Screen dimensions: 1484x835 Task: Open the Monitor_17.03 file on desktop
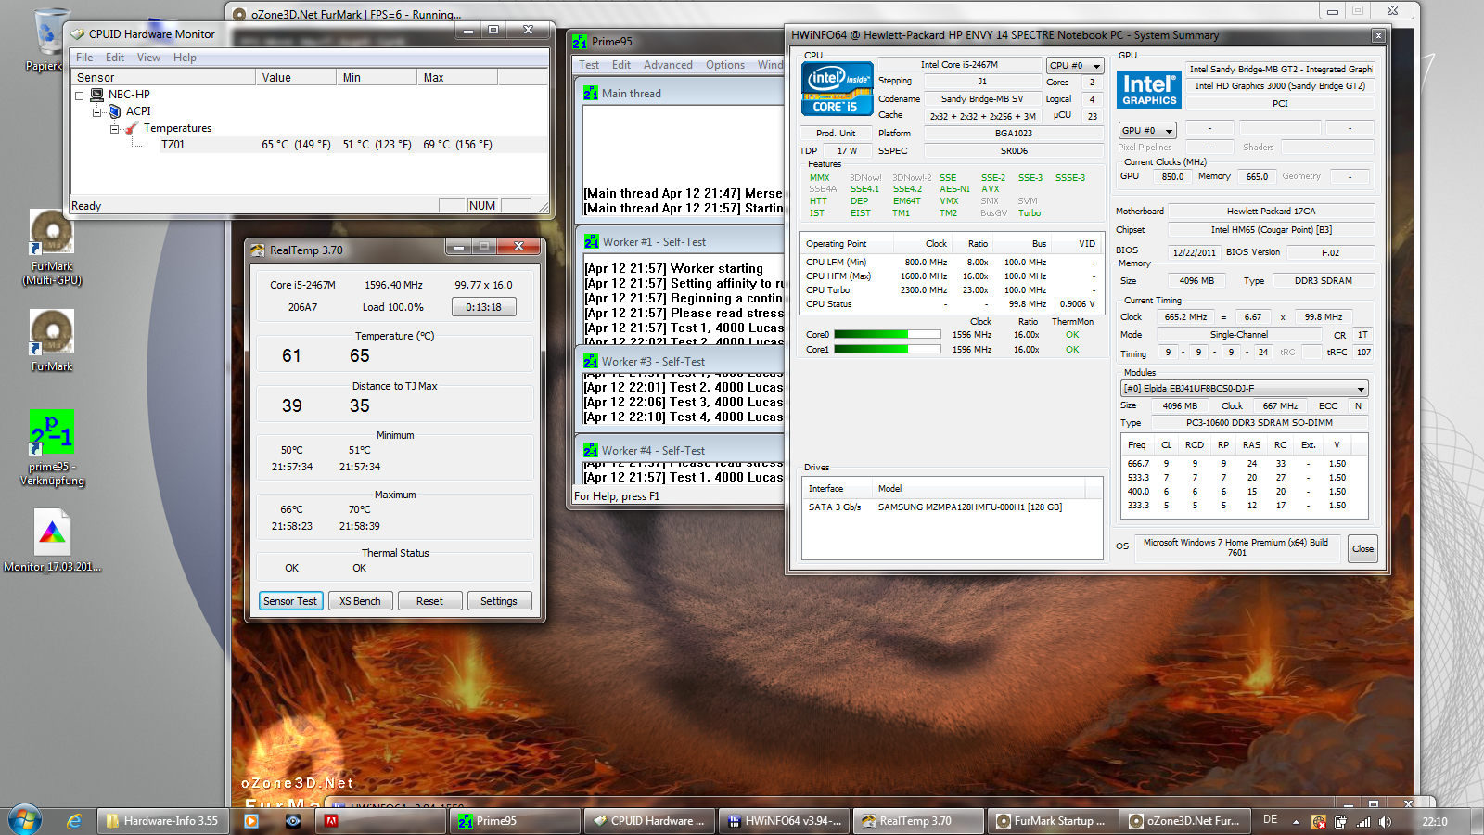52,533
